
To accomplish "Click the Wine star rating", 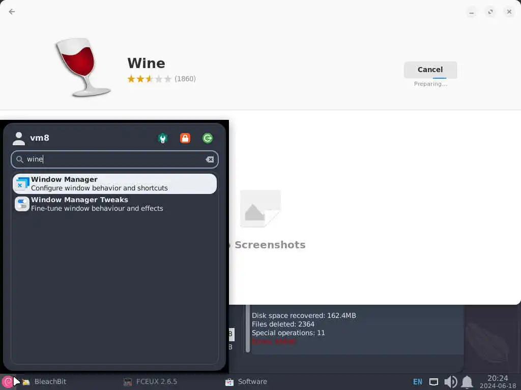I will [x=149, y=79].
